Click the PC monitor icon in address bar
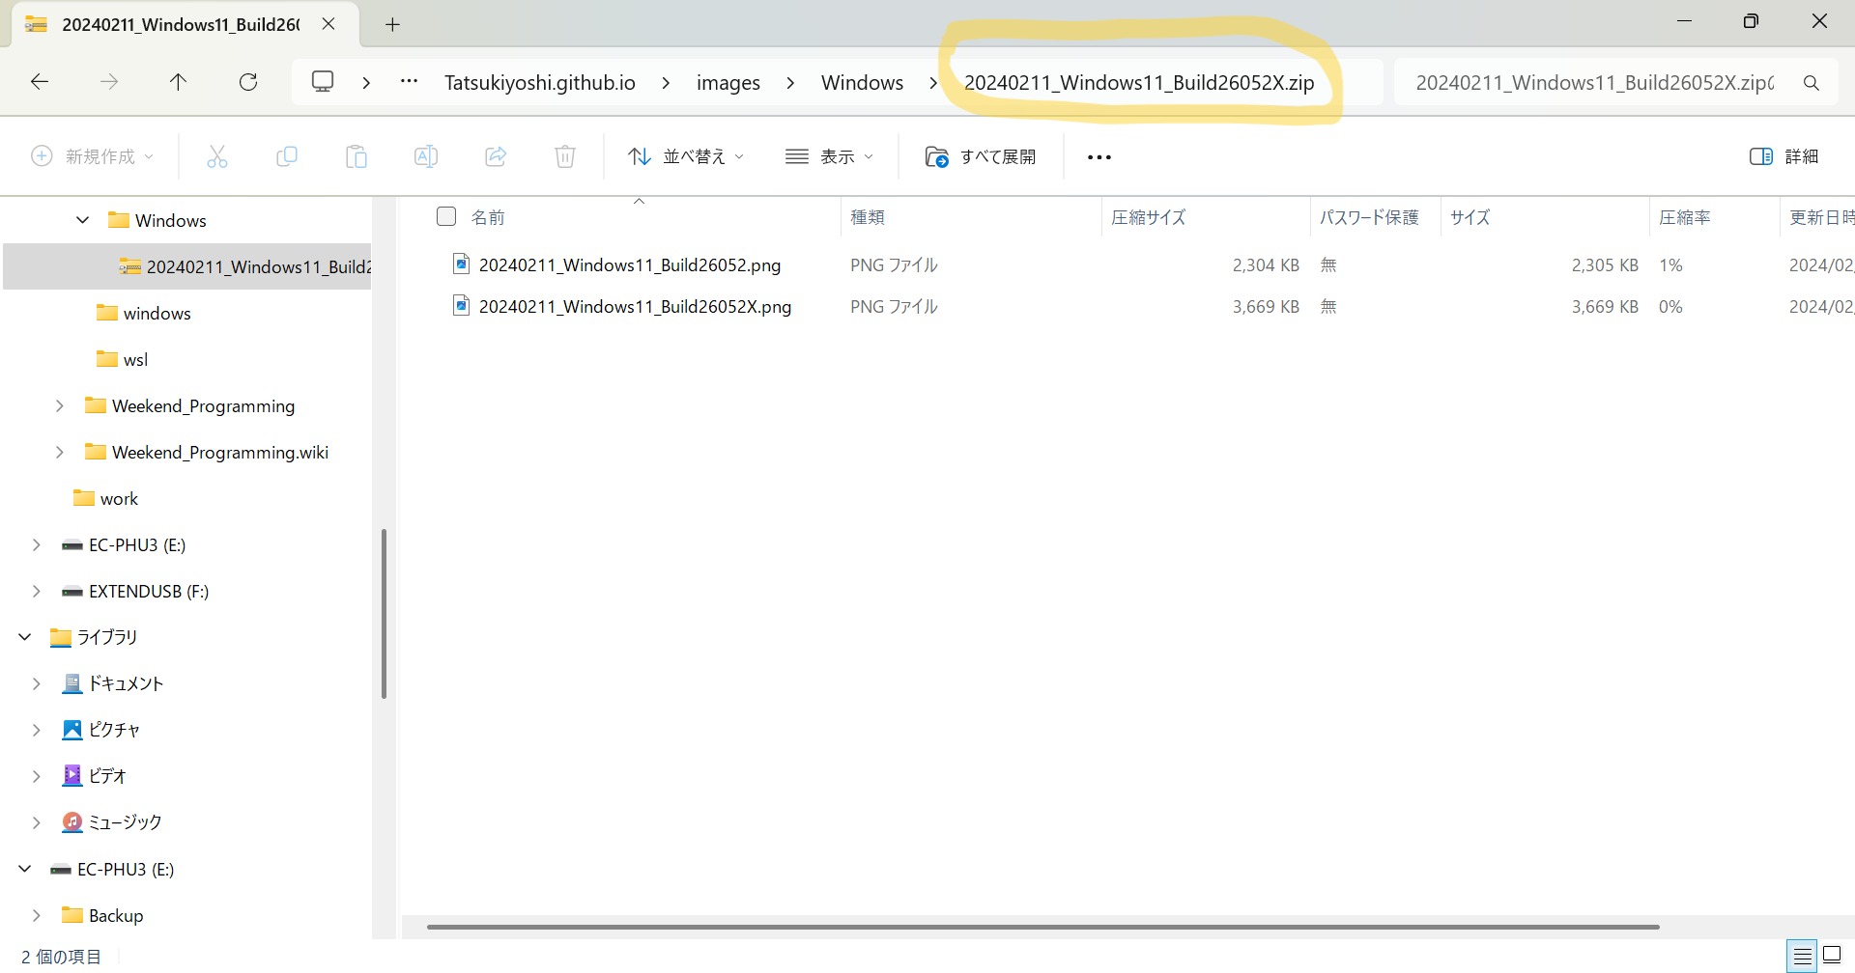 (x=323, y=82)
